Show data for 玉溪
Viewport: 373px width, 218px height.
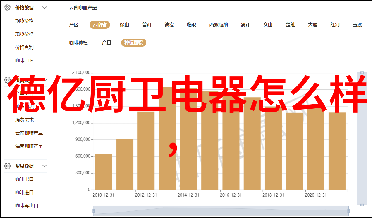tap(357, 25)
